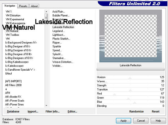
Task: Launch the Editor...
Action: (72, 112)
